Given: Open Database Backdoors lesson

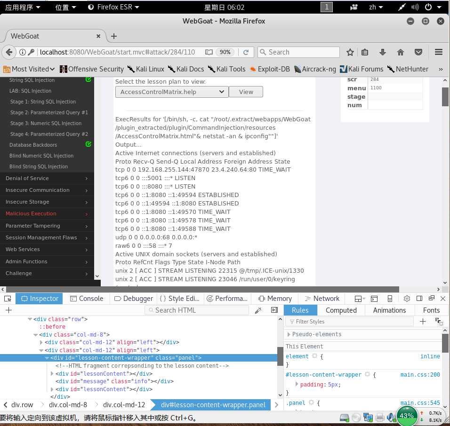Looking at the screenshot, I should (33, 145).
